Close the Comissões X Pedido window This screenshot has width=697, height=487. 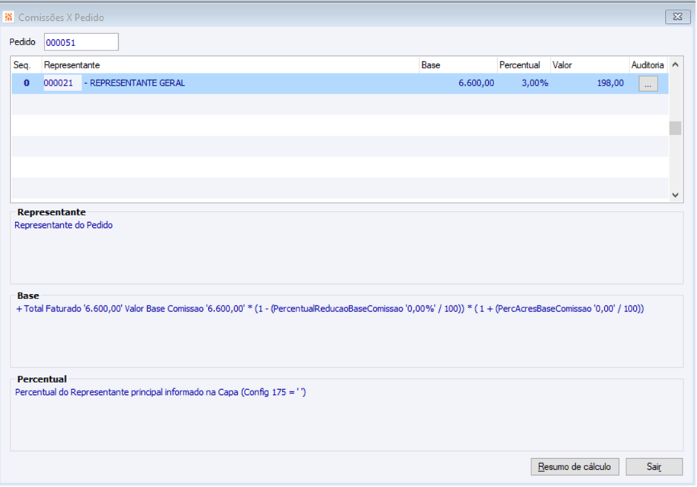tap(678, 17)
